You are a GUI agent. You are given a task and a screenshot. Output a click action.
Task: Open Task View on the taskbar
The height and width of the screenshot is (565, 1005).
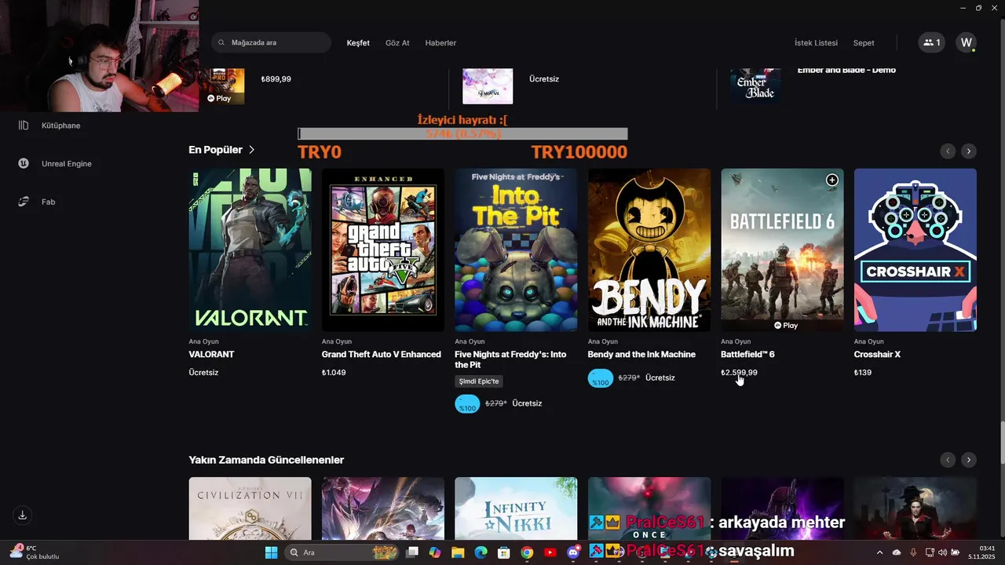pyautogui.click(x=412, y=552)
